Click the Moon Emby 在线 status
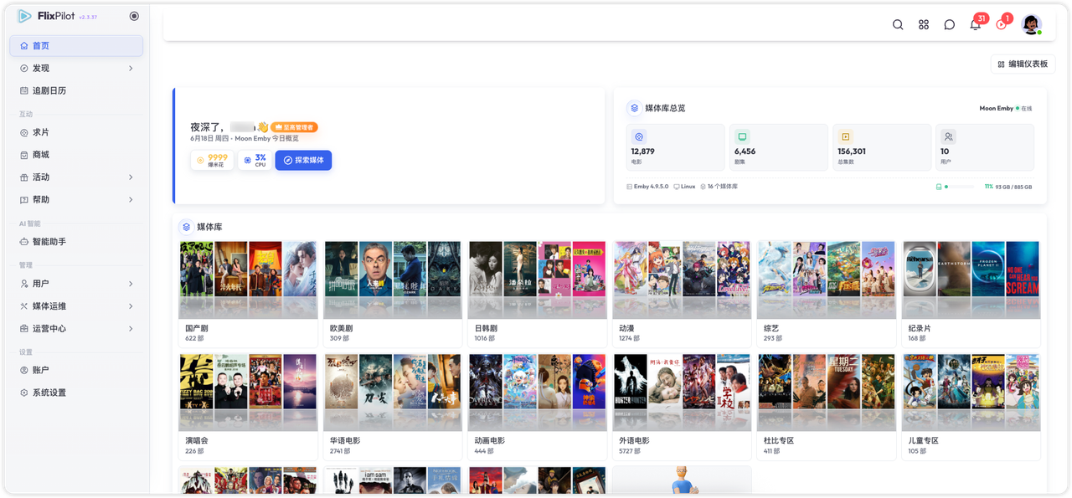 coord(1006,108)
